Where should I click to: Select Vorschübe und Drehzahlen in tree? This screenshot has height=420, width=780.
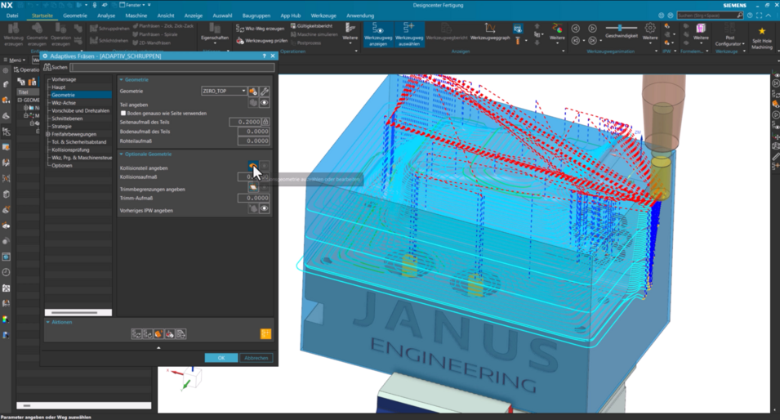click(x=80, y=111)
